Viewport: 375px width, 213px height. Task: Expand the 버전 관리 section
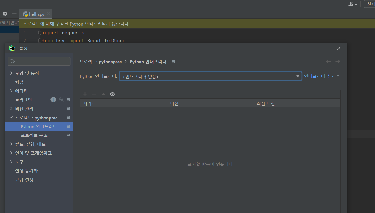[11, 109]
